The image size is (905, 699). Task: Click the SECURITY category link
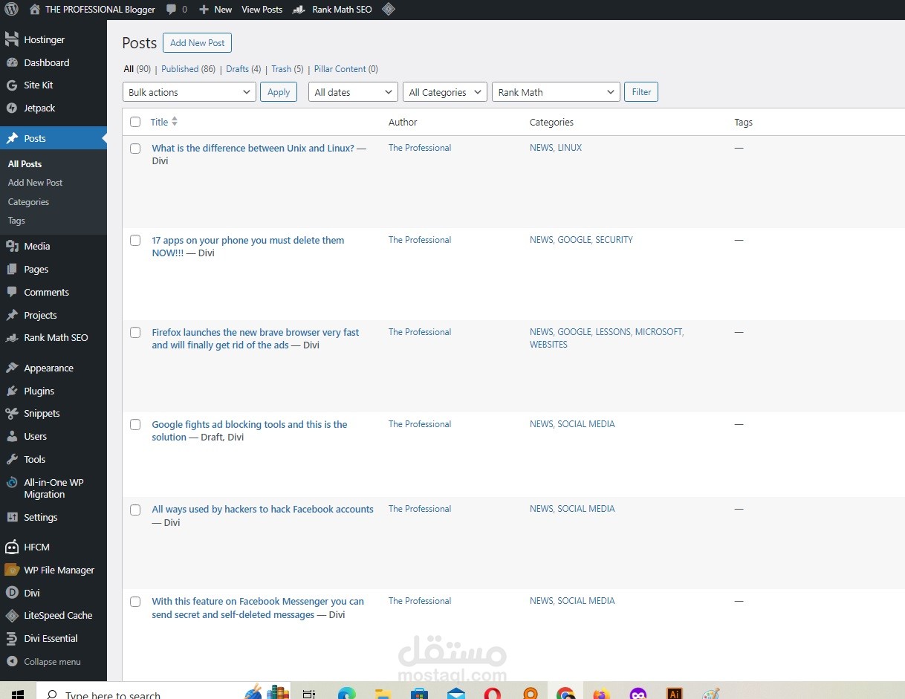[x=614, y=240]
